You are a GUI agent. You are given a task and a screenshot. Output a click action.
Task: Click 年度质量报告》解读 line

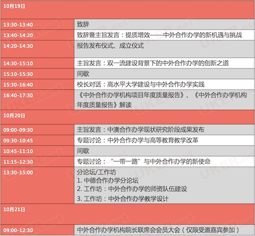pos(104,105)
